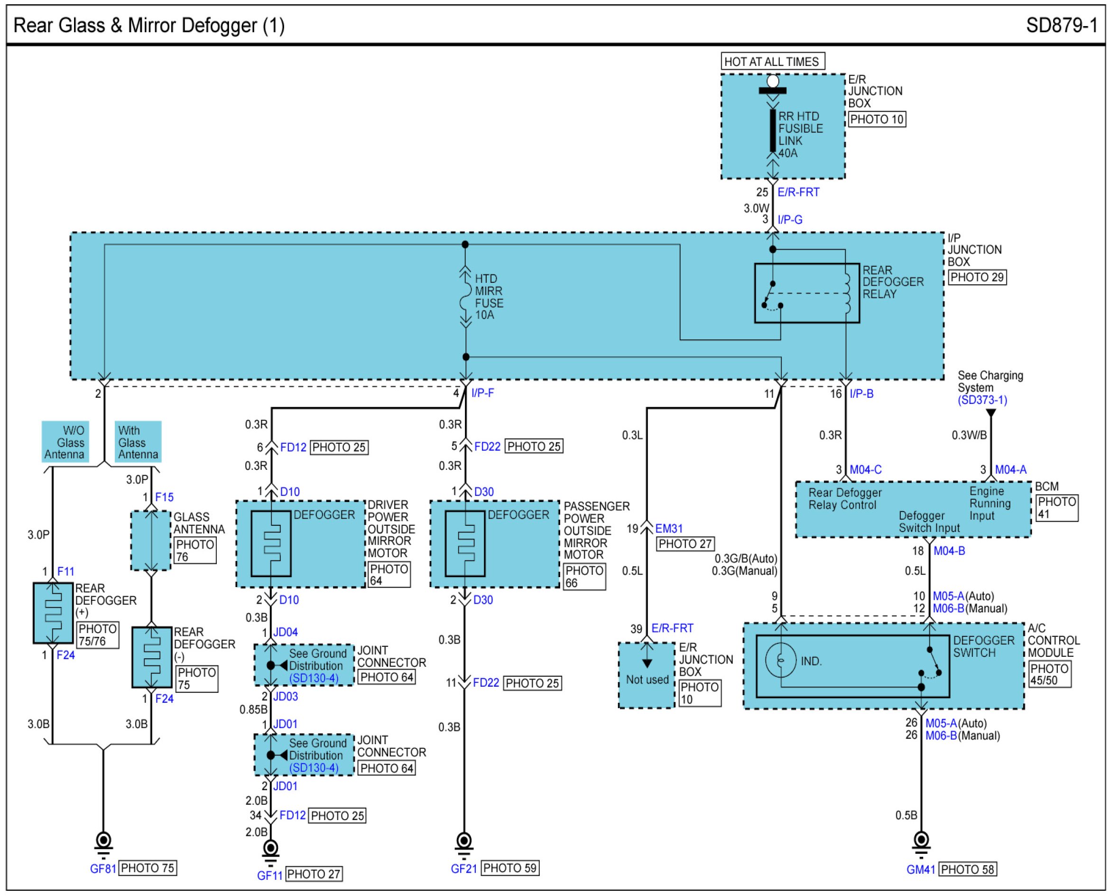Click the HTD MIRR 10A fuse symbol
Viewport: 1110px width, 896px height.
pos(466,297)
